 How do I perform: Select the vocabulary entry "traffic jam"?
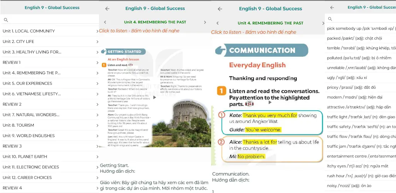(x=360, y=146)
